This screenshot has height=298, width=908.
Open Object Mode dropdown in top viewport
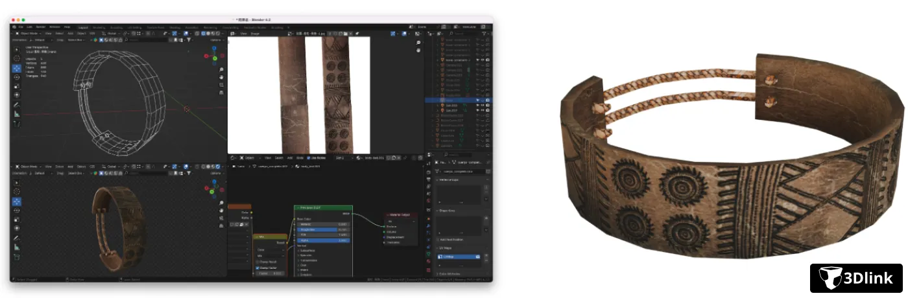point(29,33)
